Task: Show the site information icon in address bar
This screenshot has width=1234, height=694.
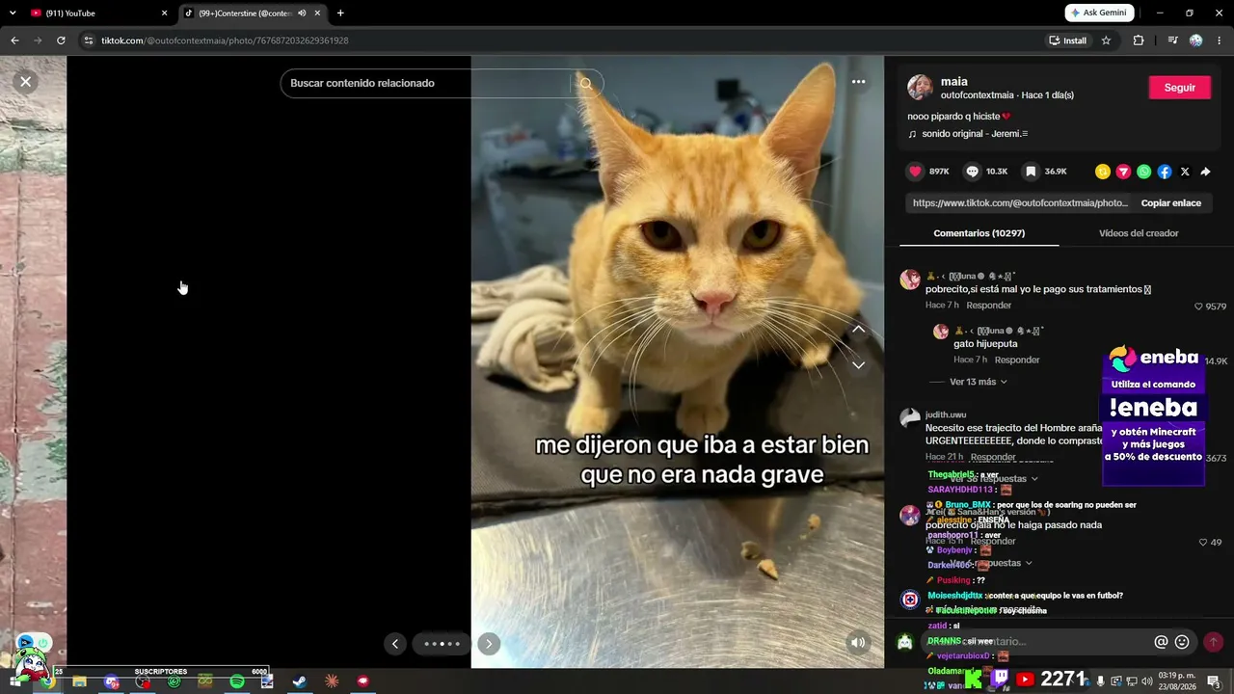Action: tap(88, 40)
